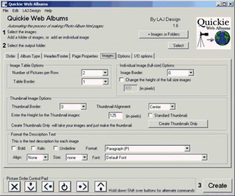235x196 pixels.
Task: Open the Align dropdown
Action: [45, 157]
